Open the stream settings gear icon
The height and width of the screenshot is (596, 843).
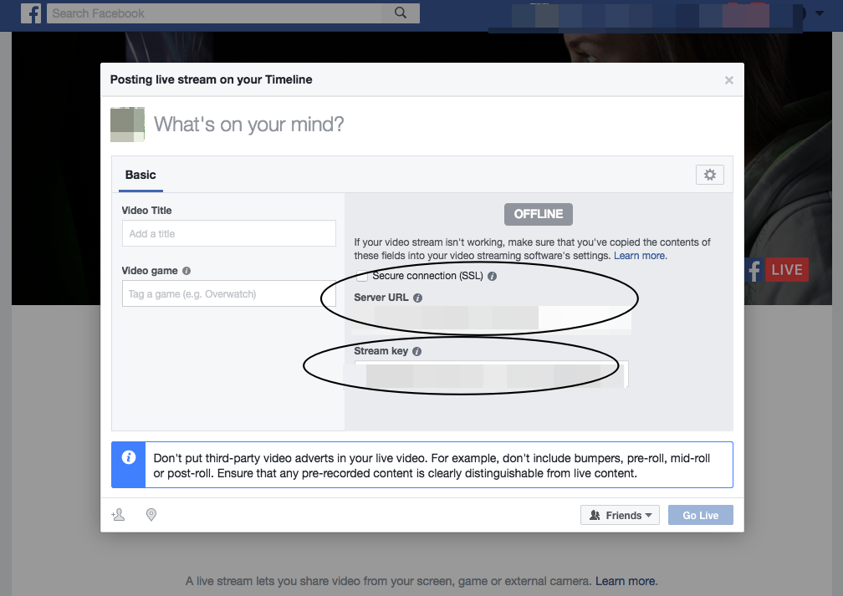point(710,175)
